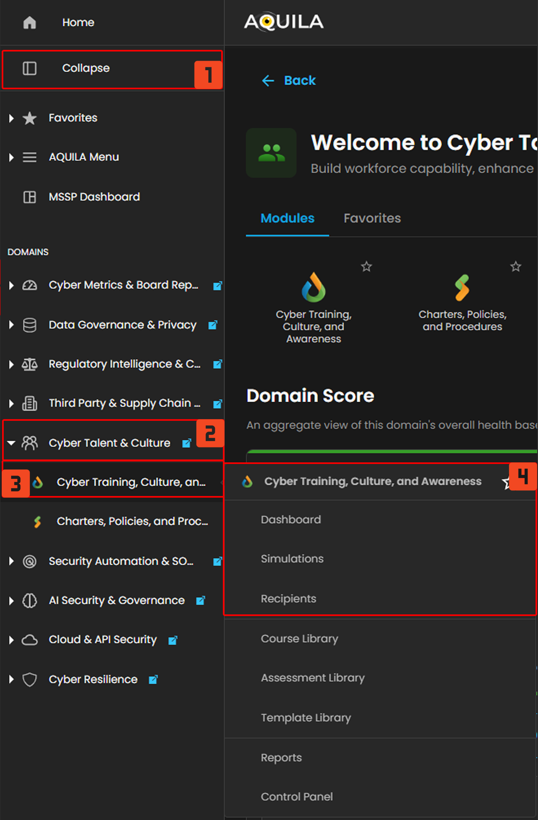Image resolution: width=538 pixels, height=820 pixels.
Task: Click the Home label in sidebar
Action: coord(78,22)
